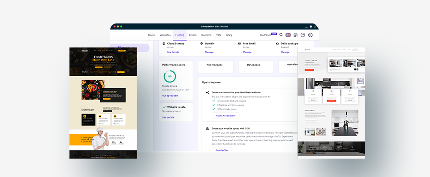Open Pro Panel link

[x=265, y=35]
